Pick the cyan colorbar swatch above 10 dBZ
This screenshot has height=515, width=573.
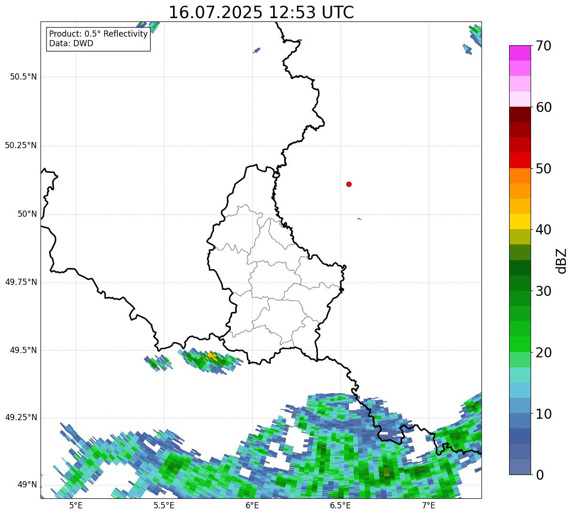tap(520, 390)
